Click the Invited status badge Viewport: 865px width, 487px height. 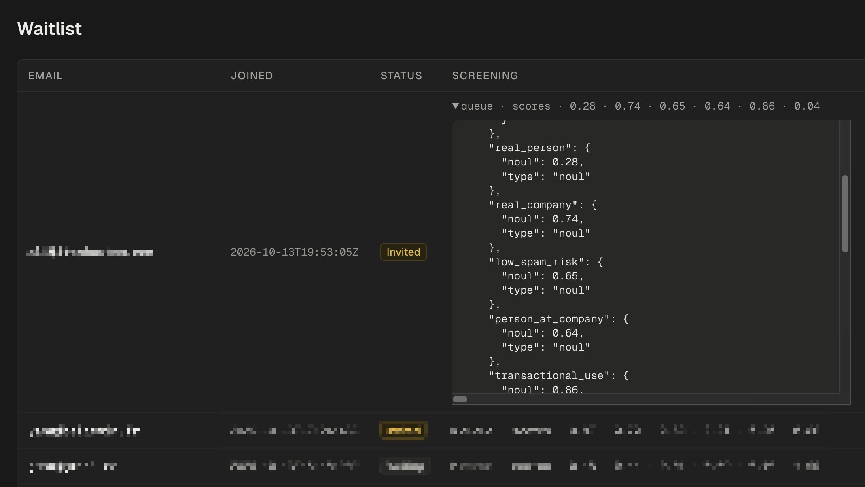click(403, 252)
